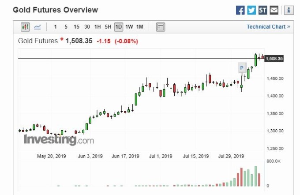Screen dimensions: 300x195
Task: Switch to candlestick chart type
Action: (x=25, y=27)
